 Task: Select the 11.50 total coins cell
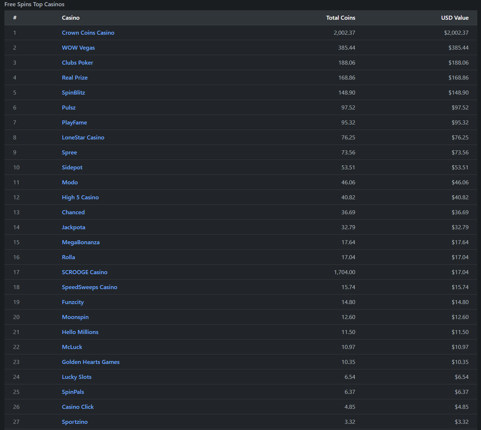tap(348, 332)
